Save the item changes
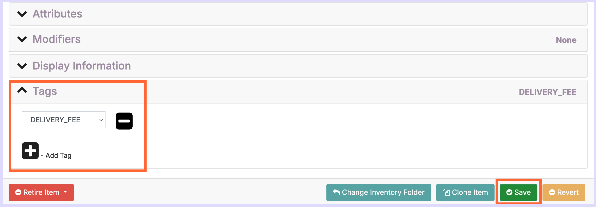The image size is (596, 207). point(518,193)
